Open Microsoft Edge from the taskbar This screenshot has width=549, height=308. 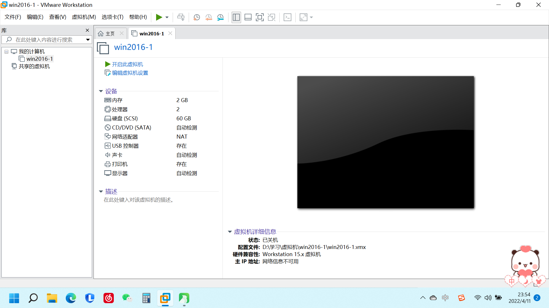71,298
